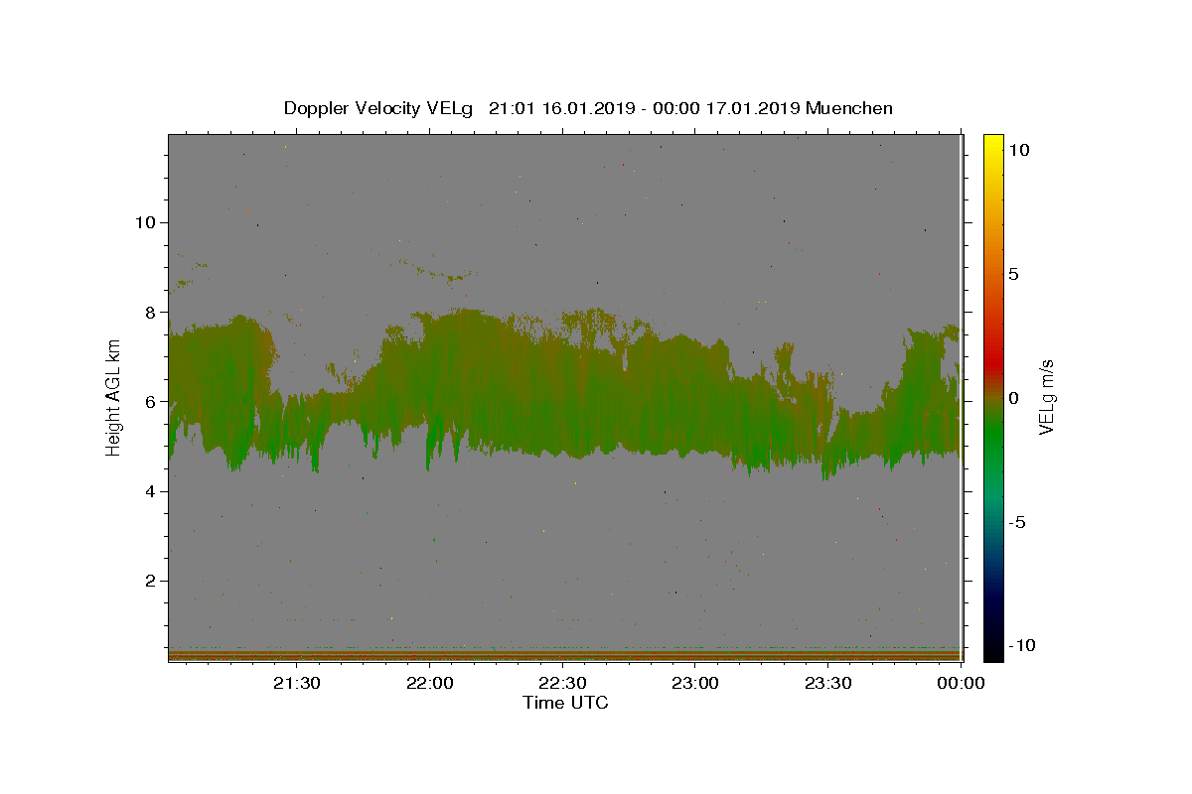The width and height of the screenshot is (1192, 794).
Task: Click the ground clutter band at plot bottom
Action: click(x=564, y=655)
